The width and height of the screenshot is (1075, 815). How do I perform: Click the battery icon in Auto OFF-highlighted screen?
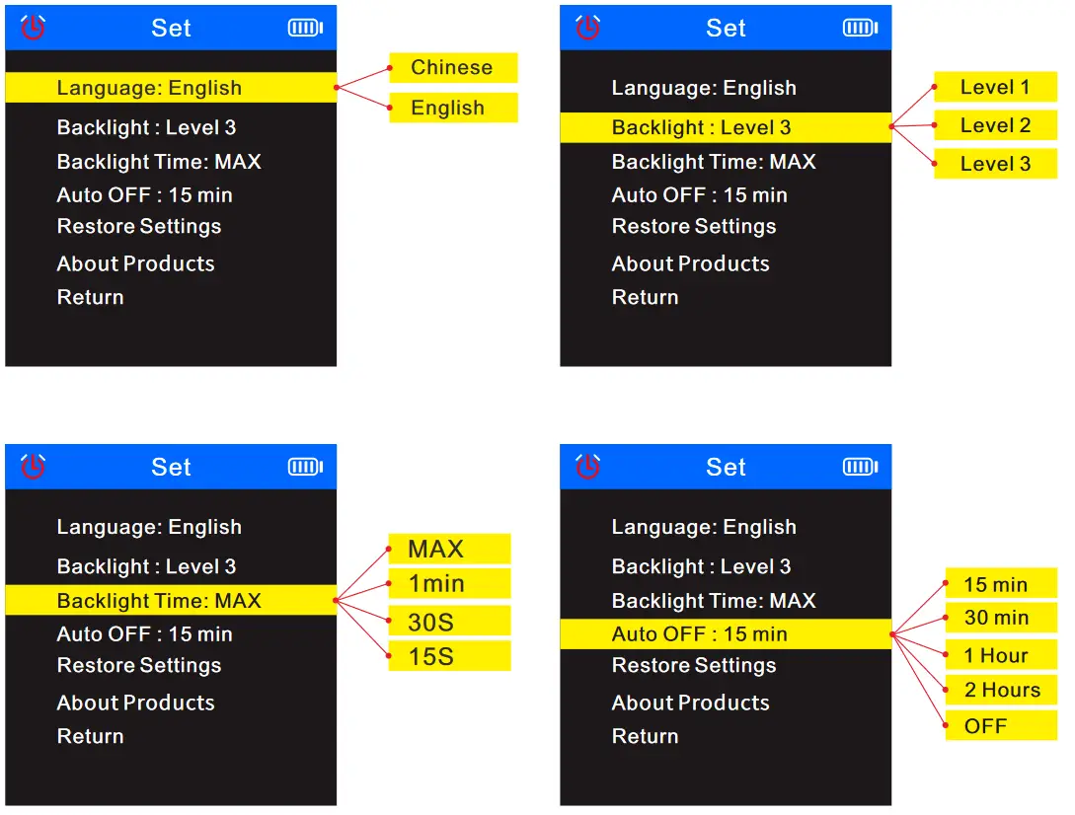pyautogui.click(x=860, y=467)
